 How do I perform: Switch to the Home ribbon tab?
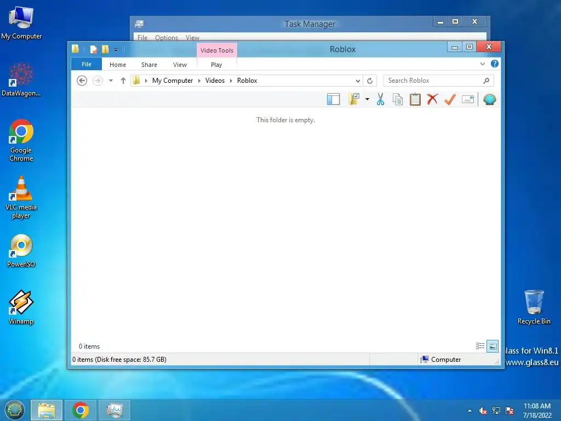click(118, 65)
